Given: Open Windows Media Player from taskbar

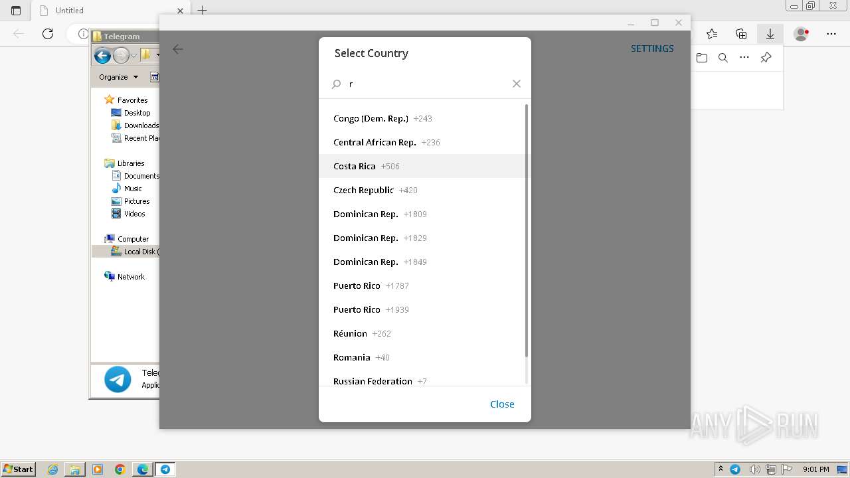Looking at the screenshot, I should point(98,469).
